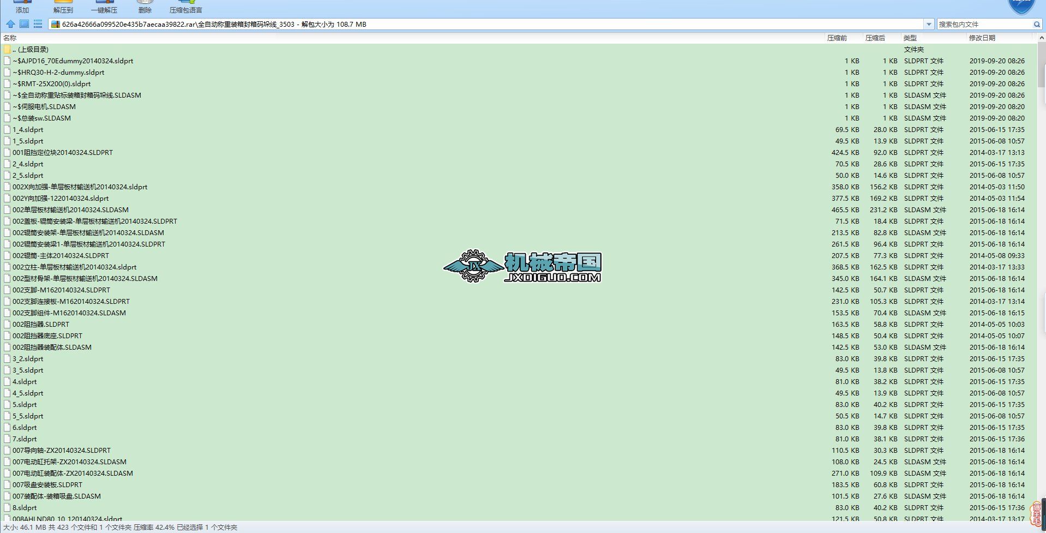Open the .. (上级目录) parent directory entry
Screen dimensions: 1046x533
(x=32, y=49)
